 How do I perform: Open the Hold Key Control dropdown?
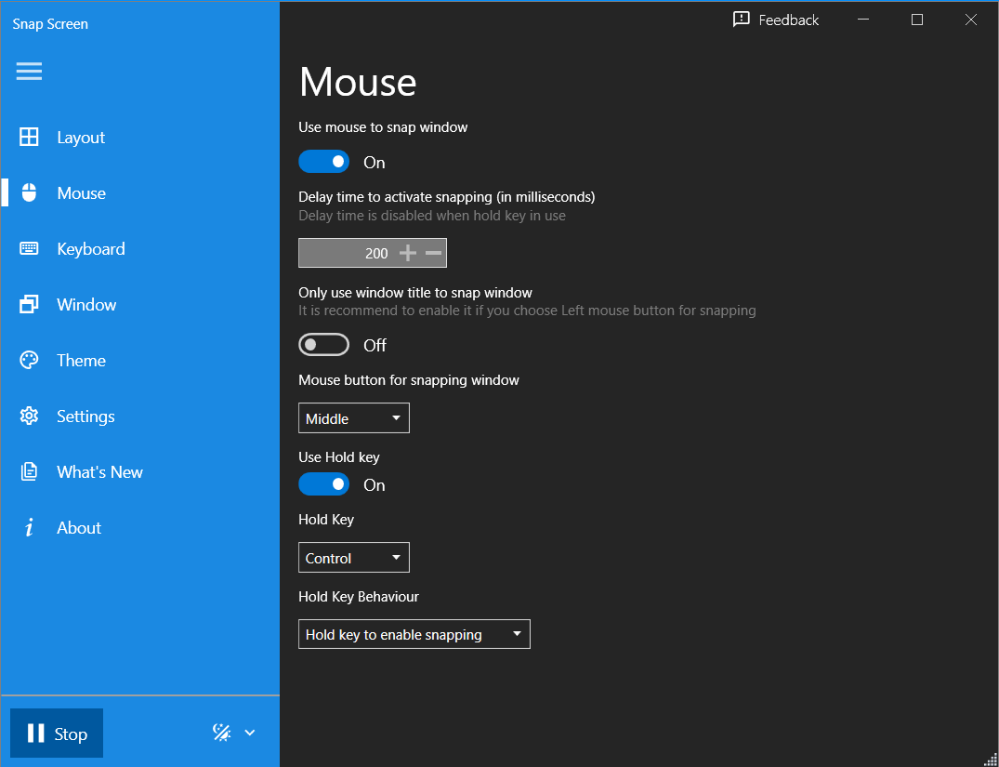pos(354,558)
